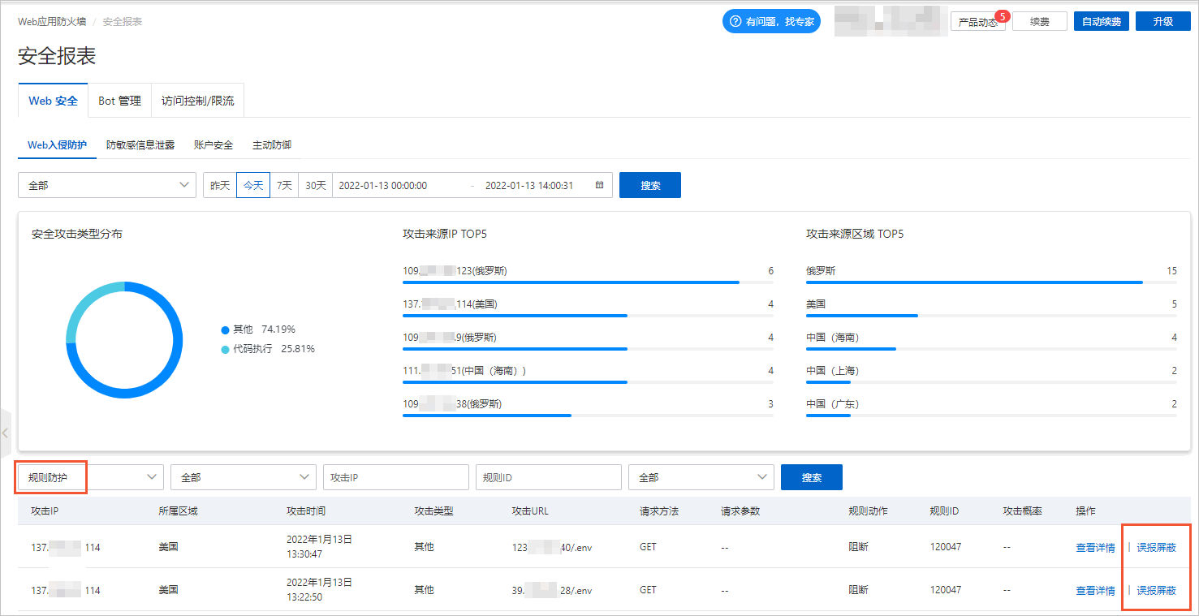The width and height of the screenshot is (1199, 616).
Task: Select the 账户安全 sub-tab
Action: 213,145
